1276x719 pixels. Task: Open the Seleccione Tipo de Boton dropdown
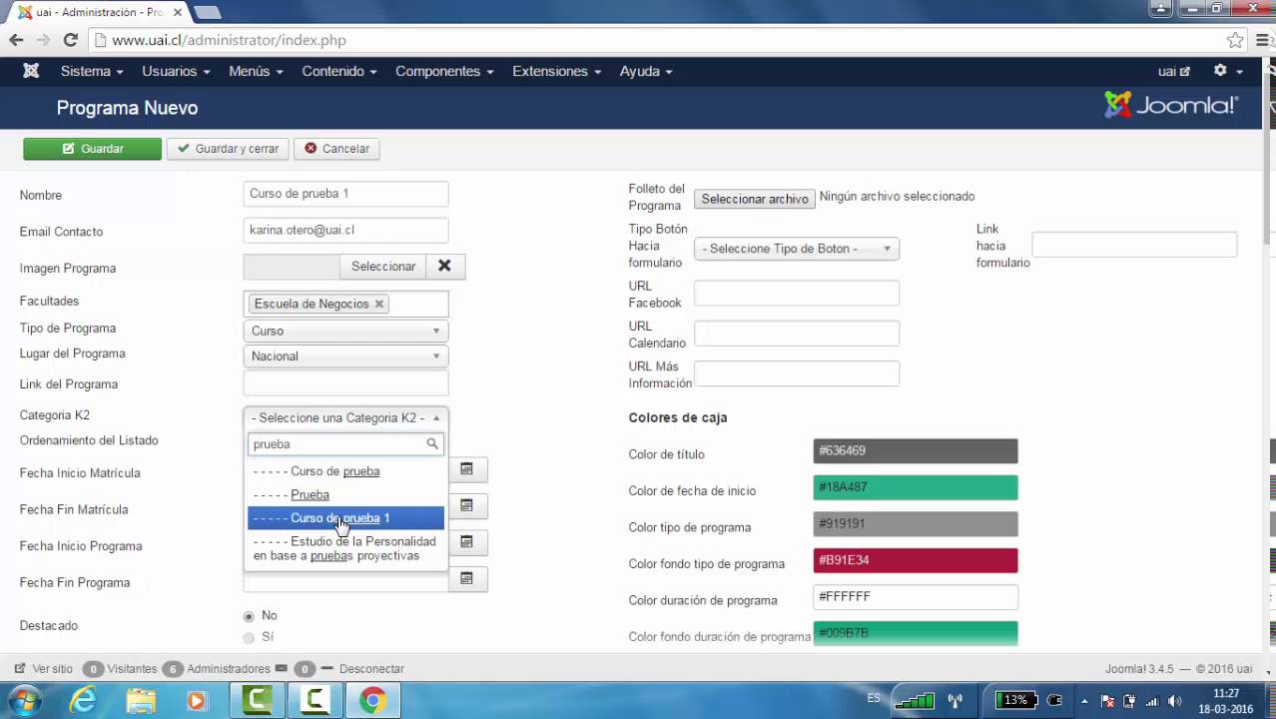click(x=797, y=249)
